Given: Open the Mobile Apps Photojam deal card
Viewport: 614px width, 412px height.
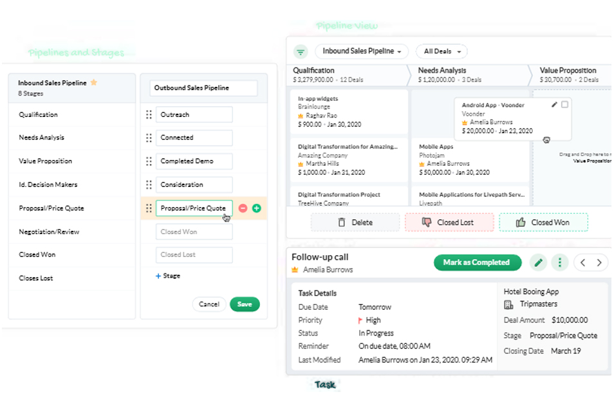Looking at the screenshot, I should click(470, 159).
